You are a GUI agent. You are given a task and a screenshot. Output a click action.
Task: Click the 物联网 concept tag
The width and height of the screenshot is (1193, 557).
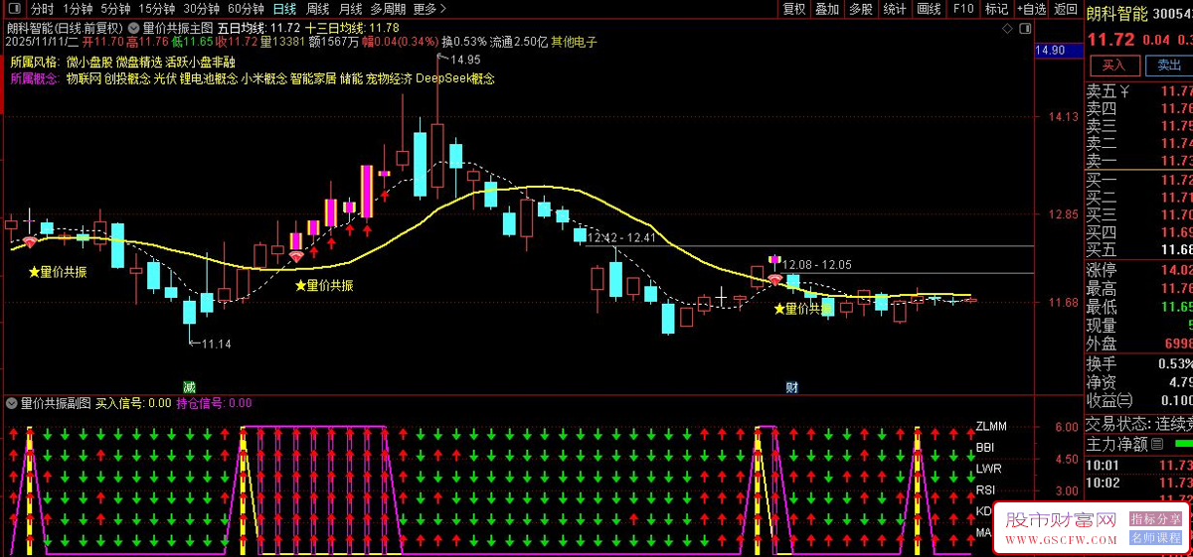[x=84, y=78]
